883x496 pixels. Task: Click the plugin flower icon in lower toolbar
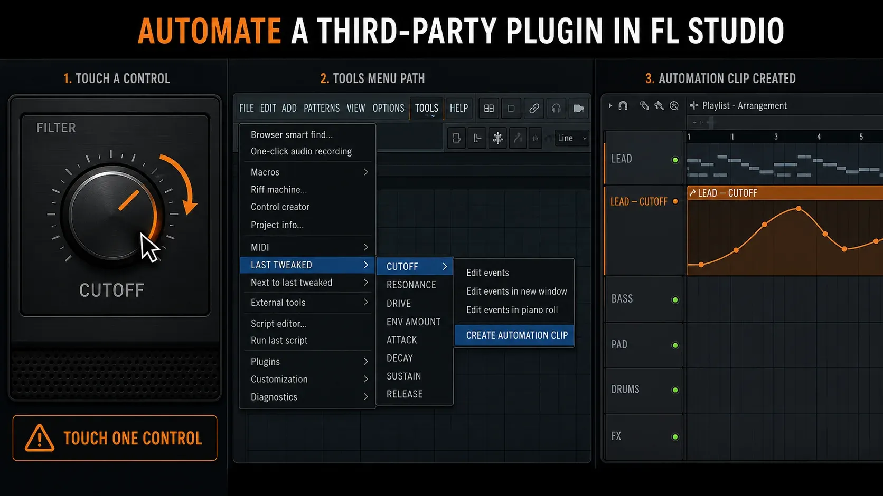[497, 138]
